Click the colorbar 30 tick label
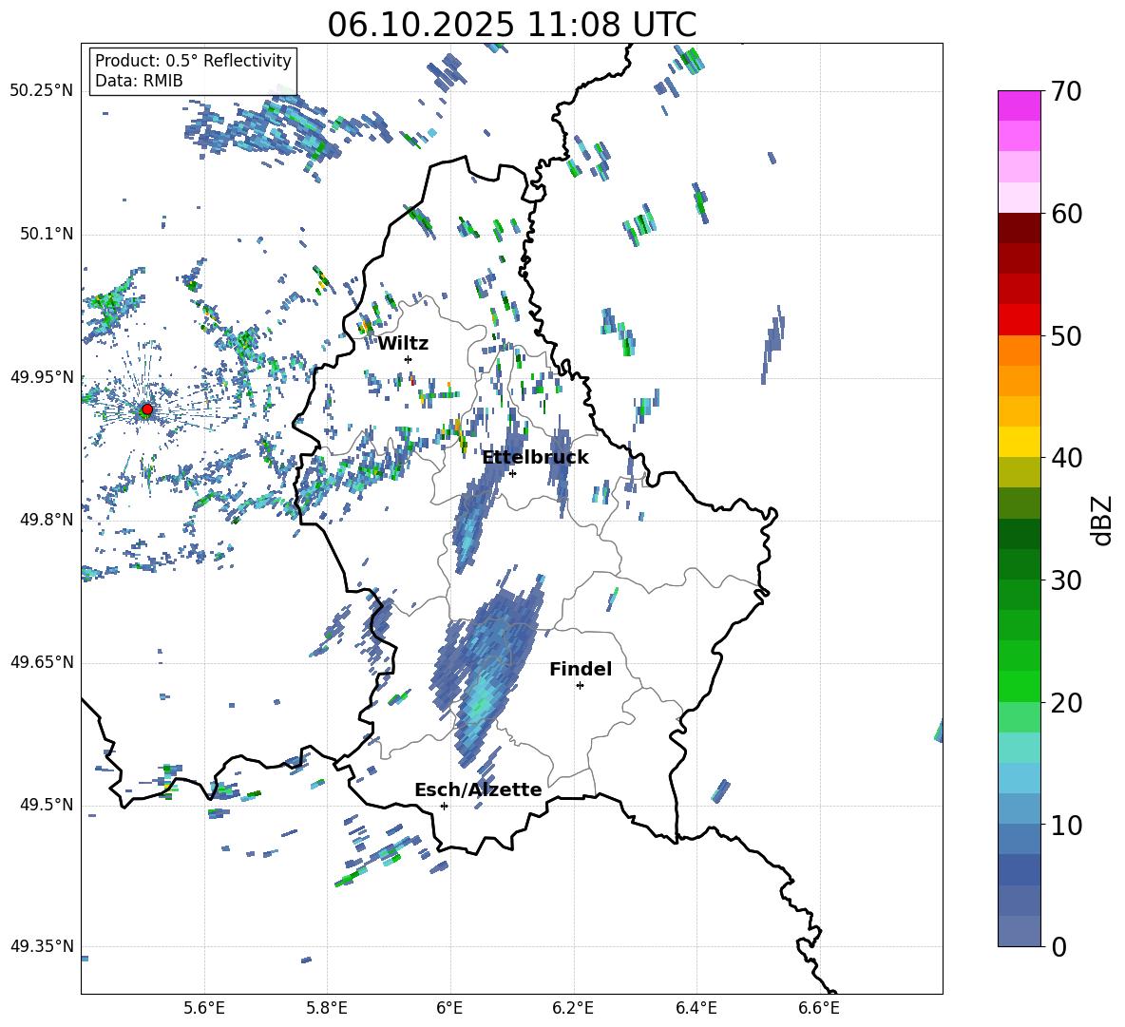 click(1066, 580)
